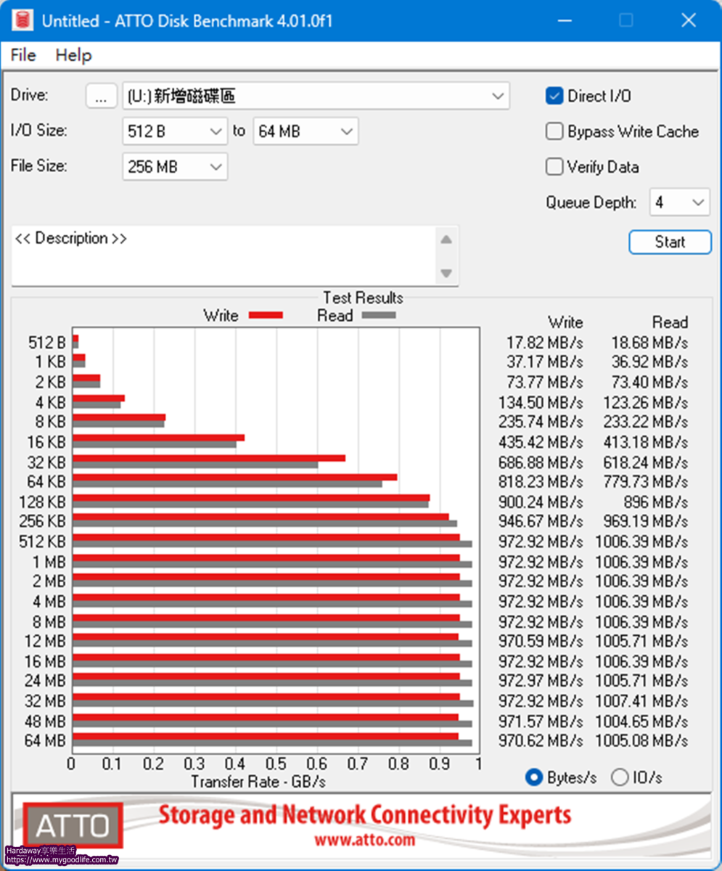Click the ATTO app icon in title bar
The width and height of the screenshot is (722, 871).
[x=22, y=20]
